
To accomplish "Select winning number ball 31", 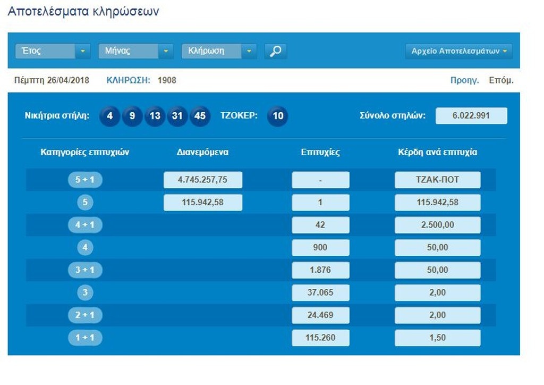I will [177, 116].
